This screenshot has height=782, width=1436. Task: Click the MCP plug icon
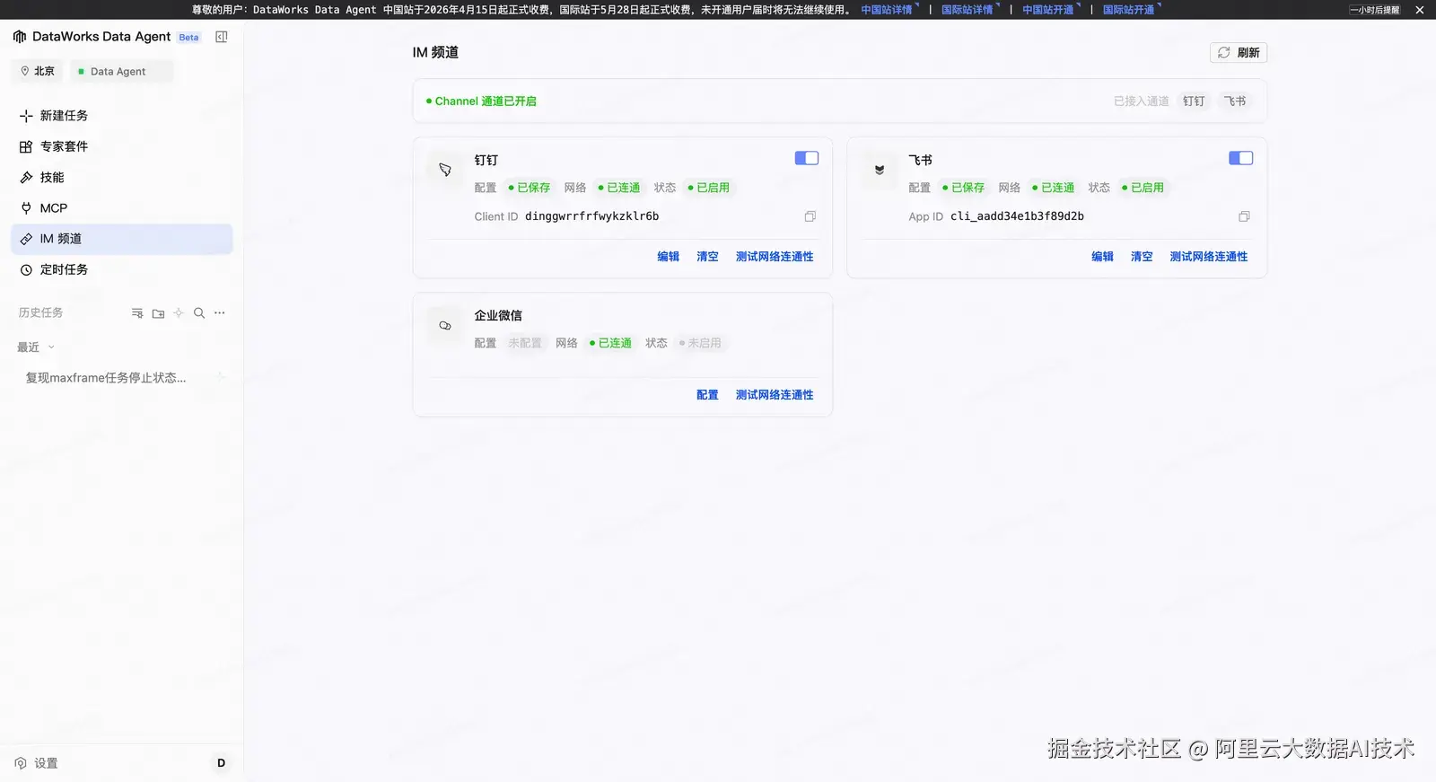26,208
